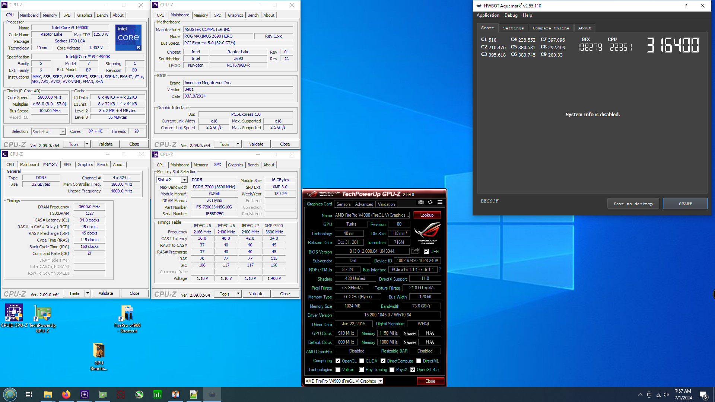Screen dimensions: 715x402
Task: Click the red mesh taskbar icon
Action: (121, 395)
